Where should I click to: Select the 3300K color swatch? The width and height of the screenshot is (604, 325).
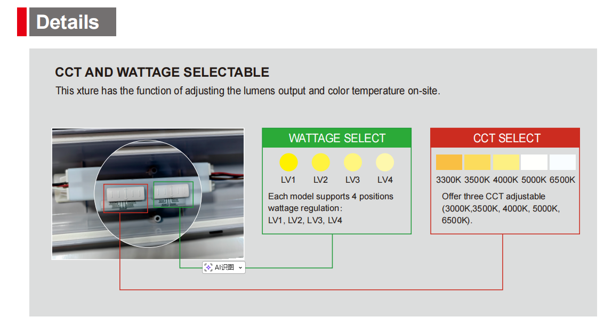[x=449, y=162]
